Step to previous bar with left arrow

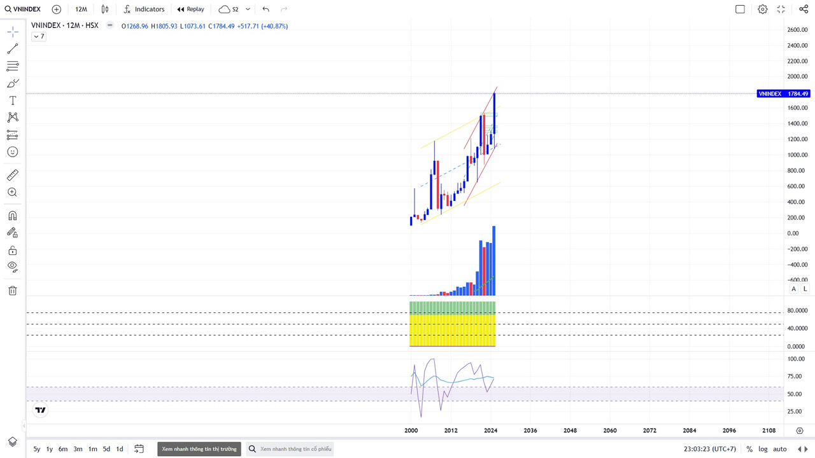(800, 449)
